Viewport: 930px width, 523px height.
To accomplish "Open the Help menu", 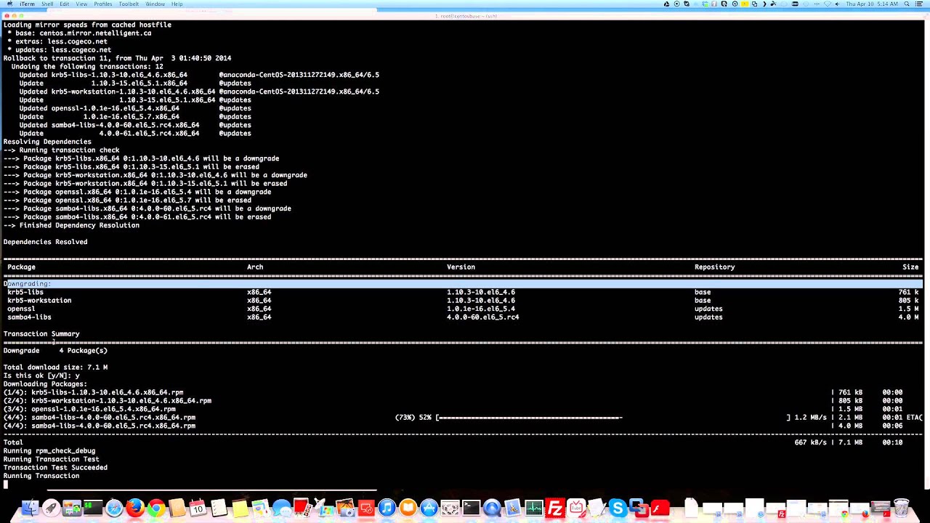I will [177, 4].
